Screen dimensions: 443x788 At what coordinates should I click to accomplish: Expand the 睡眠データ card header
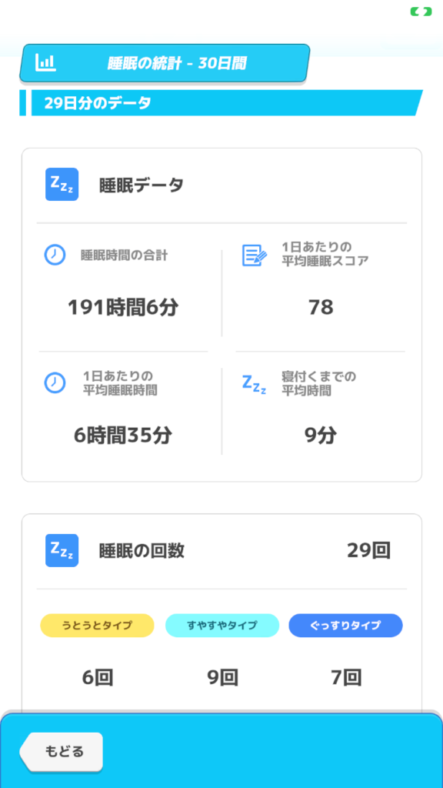point(141,185)
